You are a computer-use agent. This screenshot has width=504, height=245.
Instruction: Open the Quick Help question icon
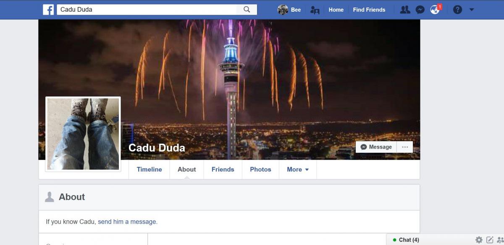point(458,10)
